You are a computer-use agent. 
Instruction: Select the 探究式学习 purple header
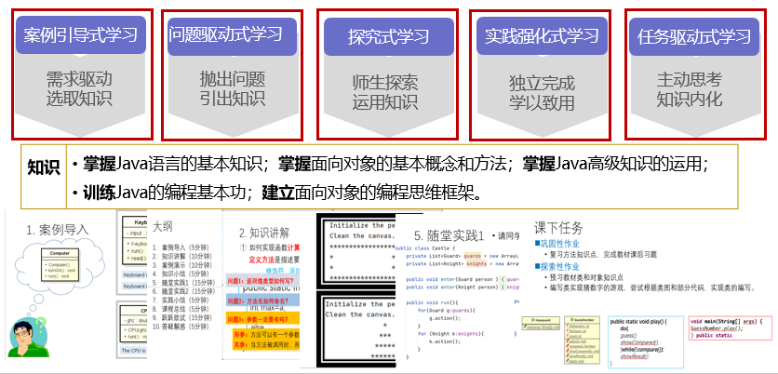388,36
